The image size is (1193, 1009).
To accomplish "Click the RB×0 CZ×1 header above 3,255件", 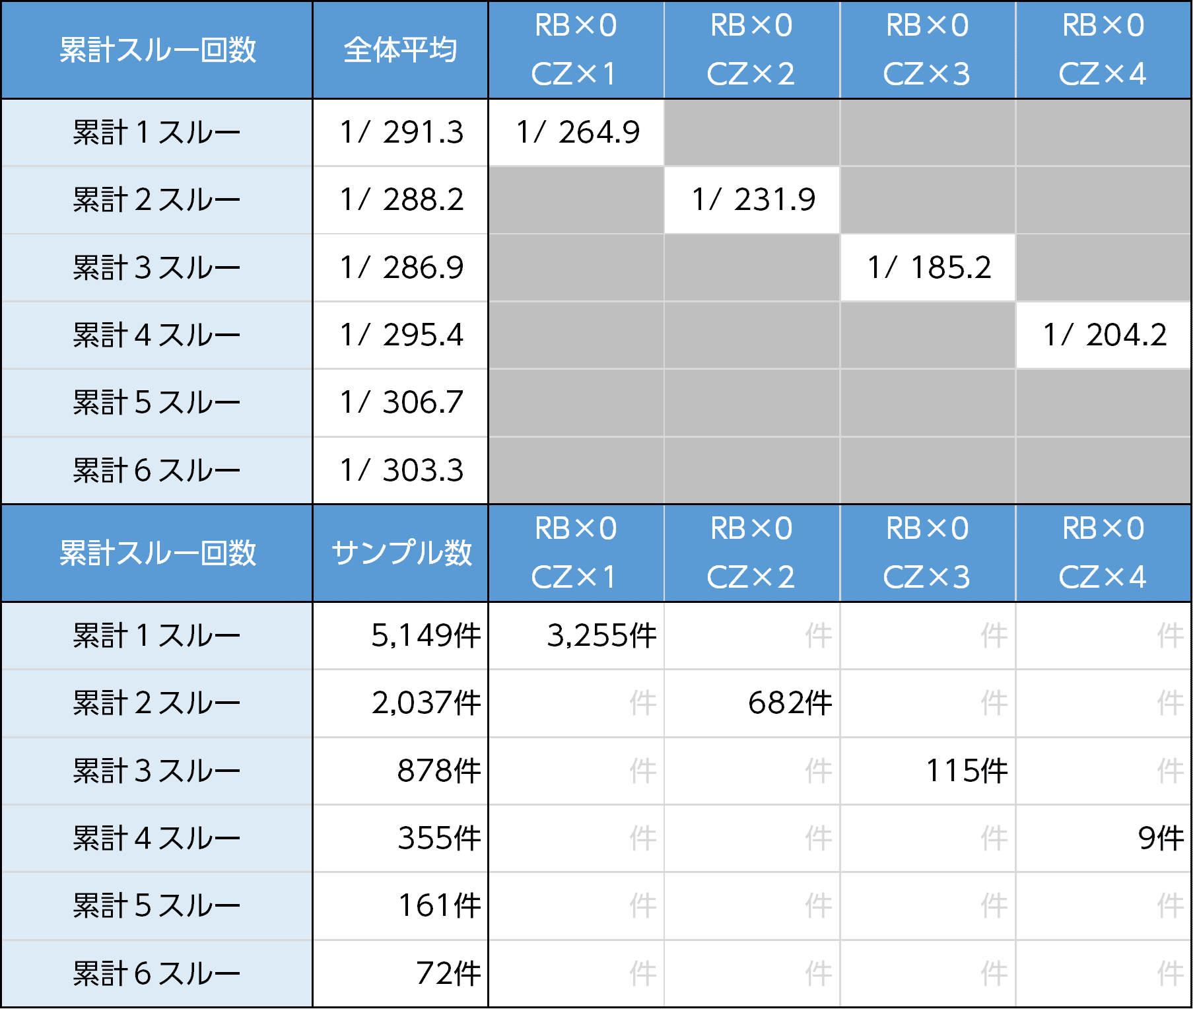I will pyautogui.click(x=576, y=553).
